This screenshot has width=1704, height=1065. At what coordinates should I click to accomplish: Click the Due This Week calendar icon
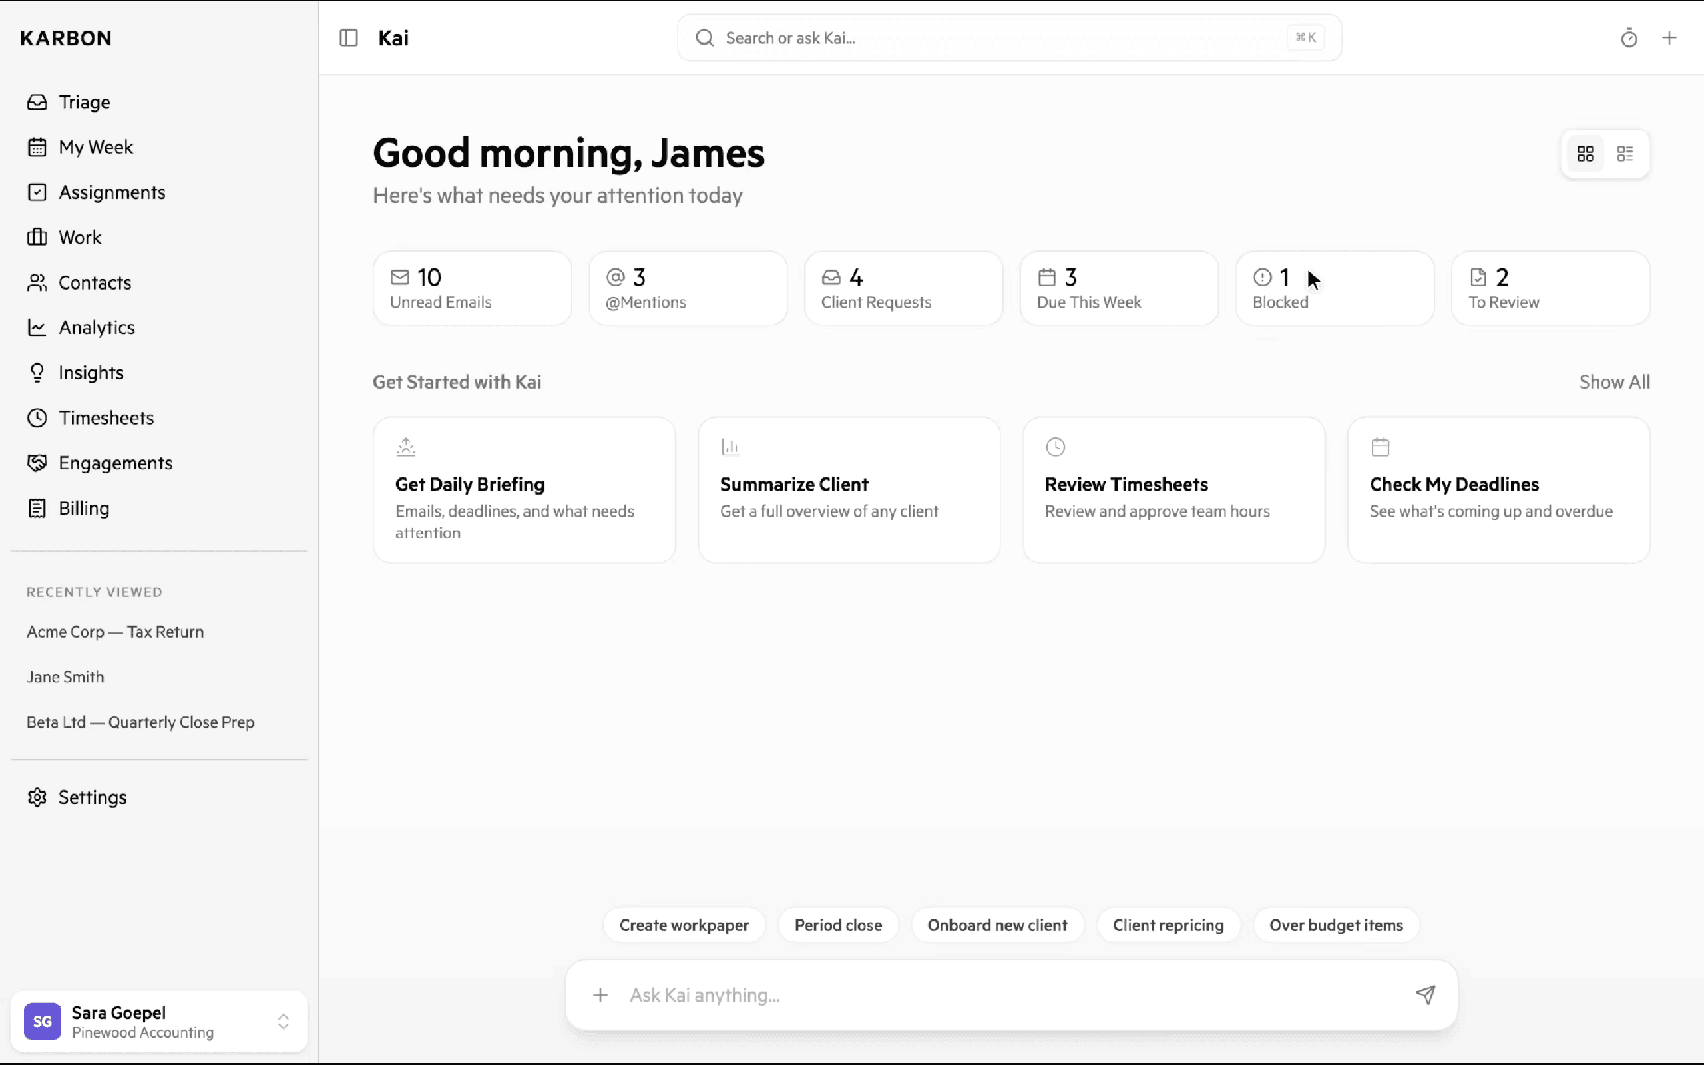1046,277
